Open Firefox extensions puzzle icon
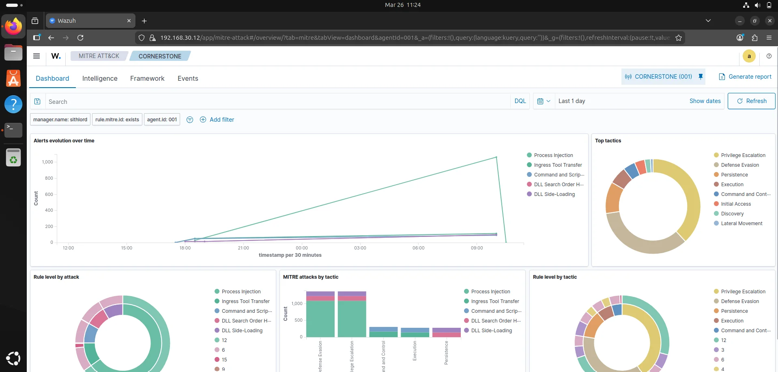This screenshot has width=778, height=372. [754, 38]
